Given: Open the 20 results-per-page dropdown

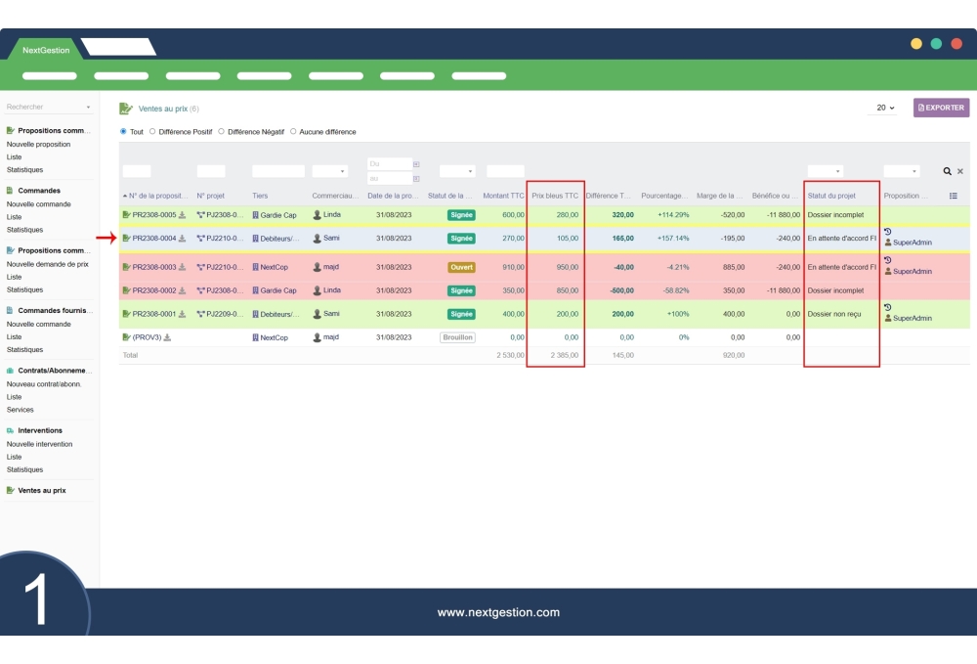Looking at the screenshot, I should tap(882, 108).
